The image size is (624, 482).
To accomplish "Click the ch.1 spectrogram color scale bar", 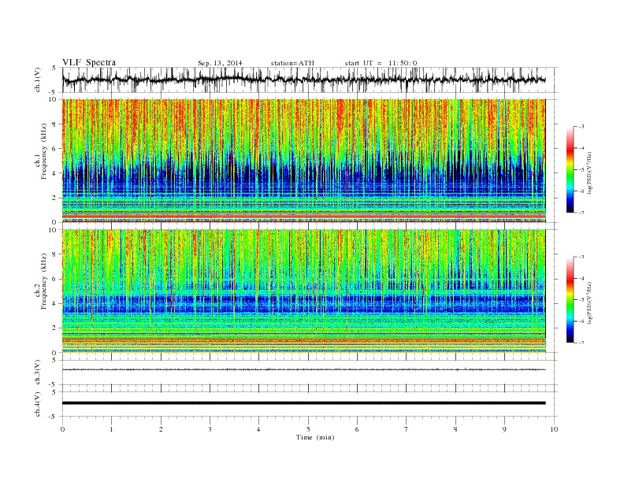I will tap(570, 170).
